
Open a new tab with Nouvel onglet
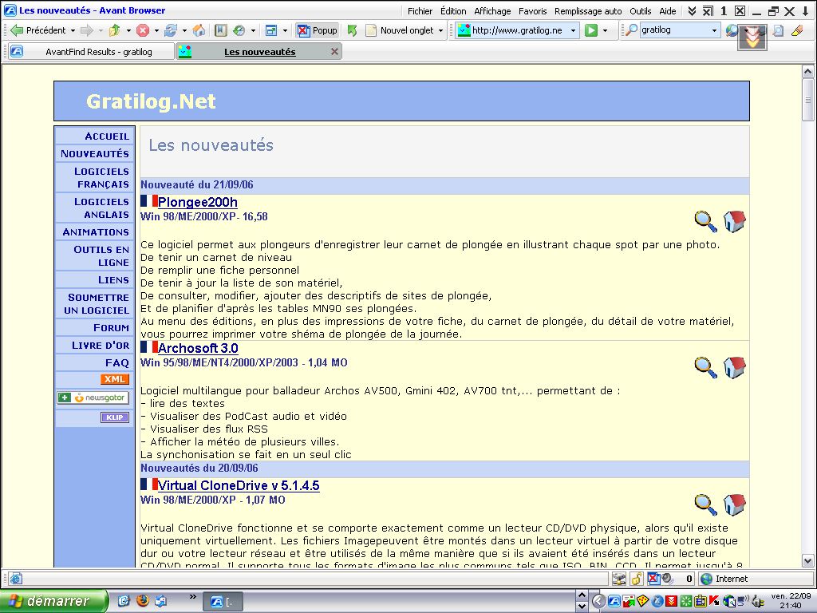[x=400, y=30]
